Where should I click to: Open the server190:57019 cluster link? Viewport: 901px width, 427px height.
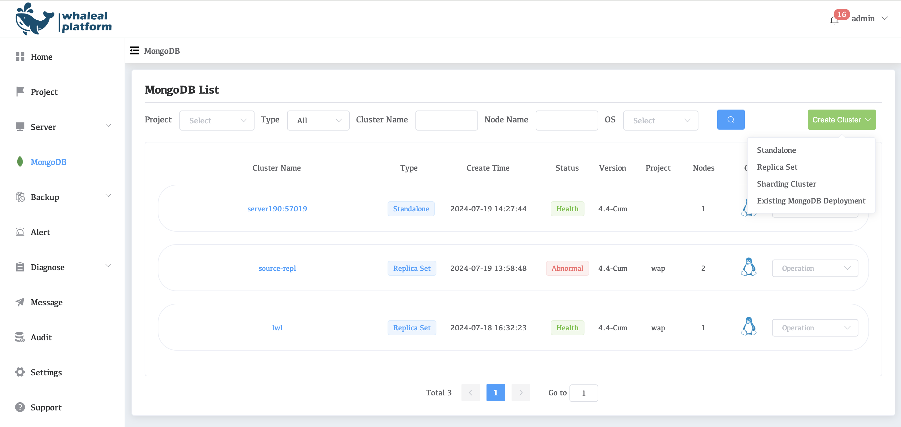click(x=277, y=209)
